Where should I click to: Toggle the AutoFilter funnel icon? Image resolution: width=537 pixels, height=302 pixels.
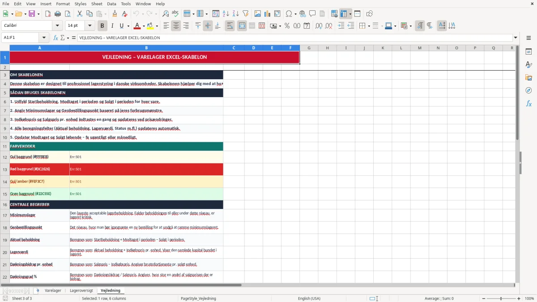pyautogui.click(x=245, y=14)
